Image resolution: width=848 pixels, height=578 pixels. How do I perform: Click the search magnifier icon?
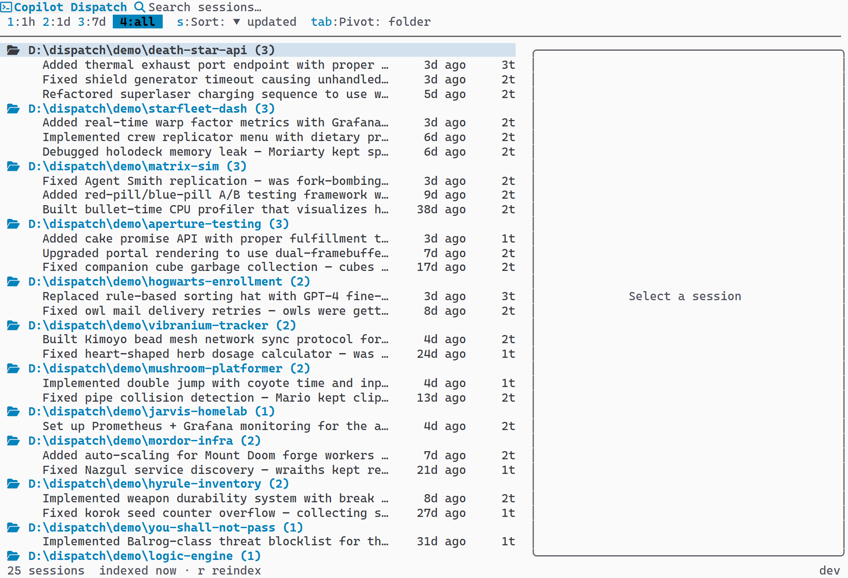[x=139, y=7]
